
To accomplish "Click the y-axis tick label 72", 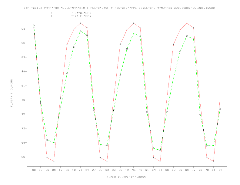I will (x=23, y=128).
